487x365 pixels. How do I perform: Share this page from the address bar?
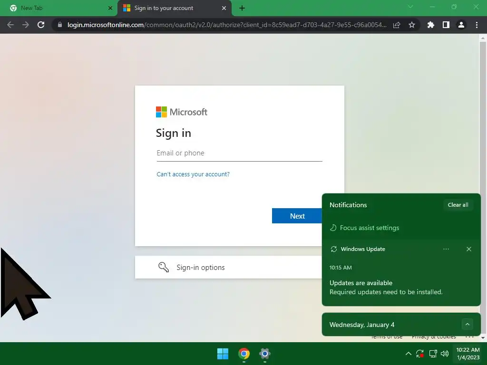[x=397, y=25]
